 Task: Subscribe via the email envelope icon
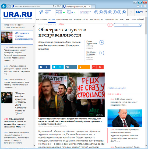(96, 12)
